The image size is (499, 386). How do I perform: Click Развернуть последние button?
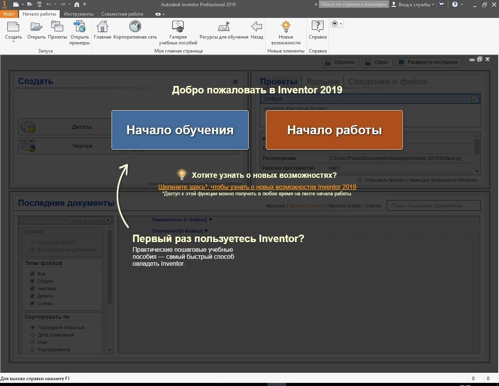tap(429, 62)
